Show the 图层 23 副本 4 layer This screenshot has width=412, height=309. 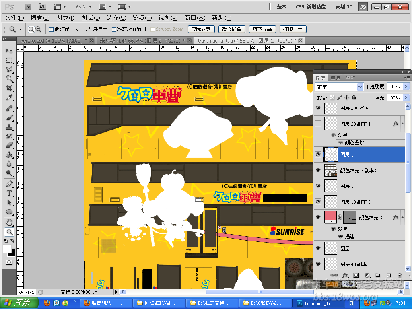tap(318, 124)
